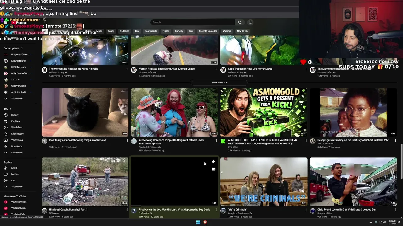Open the Windows Start menu

pyautogui.click(x=198, y=222)
